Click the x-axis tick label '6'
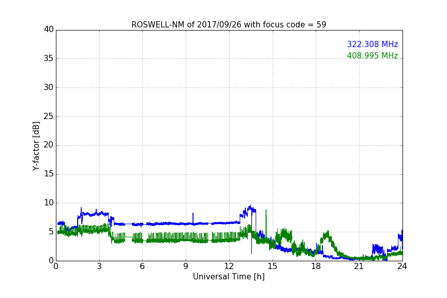Image resolution: width=447 pixels, height=298 pixels. 143,266
